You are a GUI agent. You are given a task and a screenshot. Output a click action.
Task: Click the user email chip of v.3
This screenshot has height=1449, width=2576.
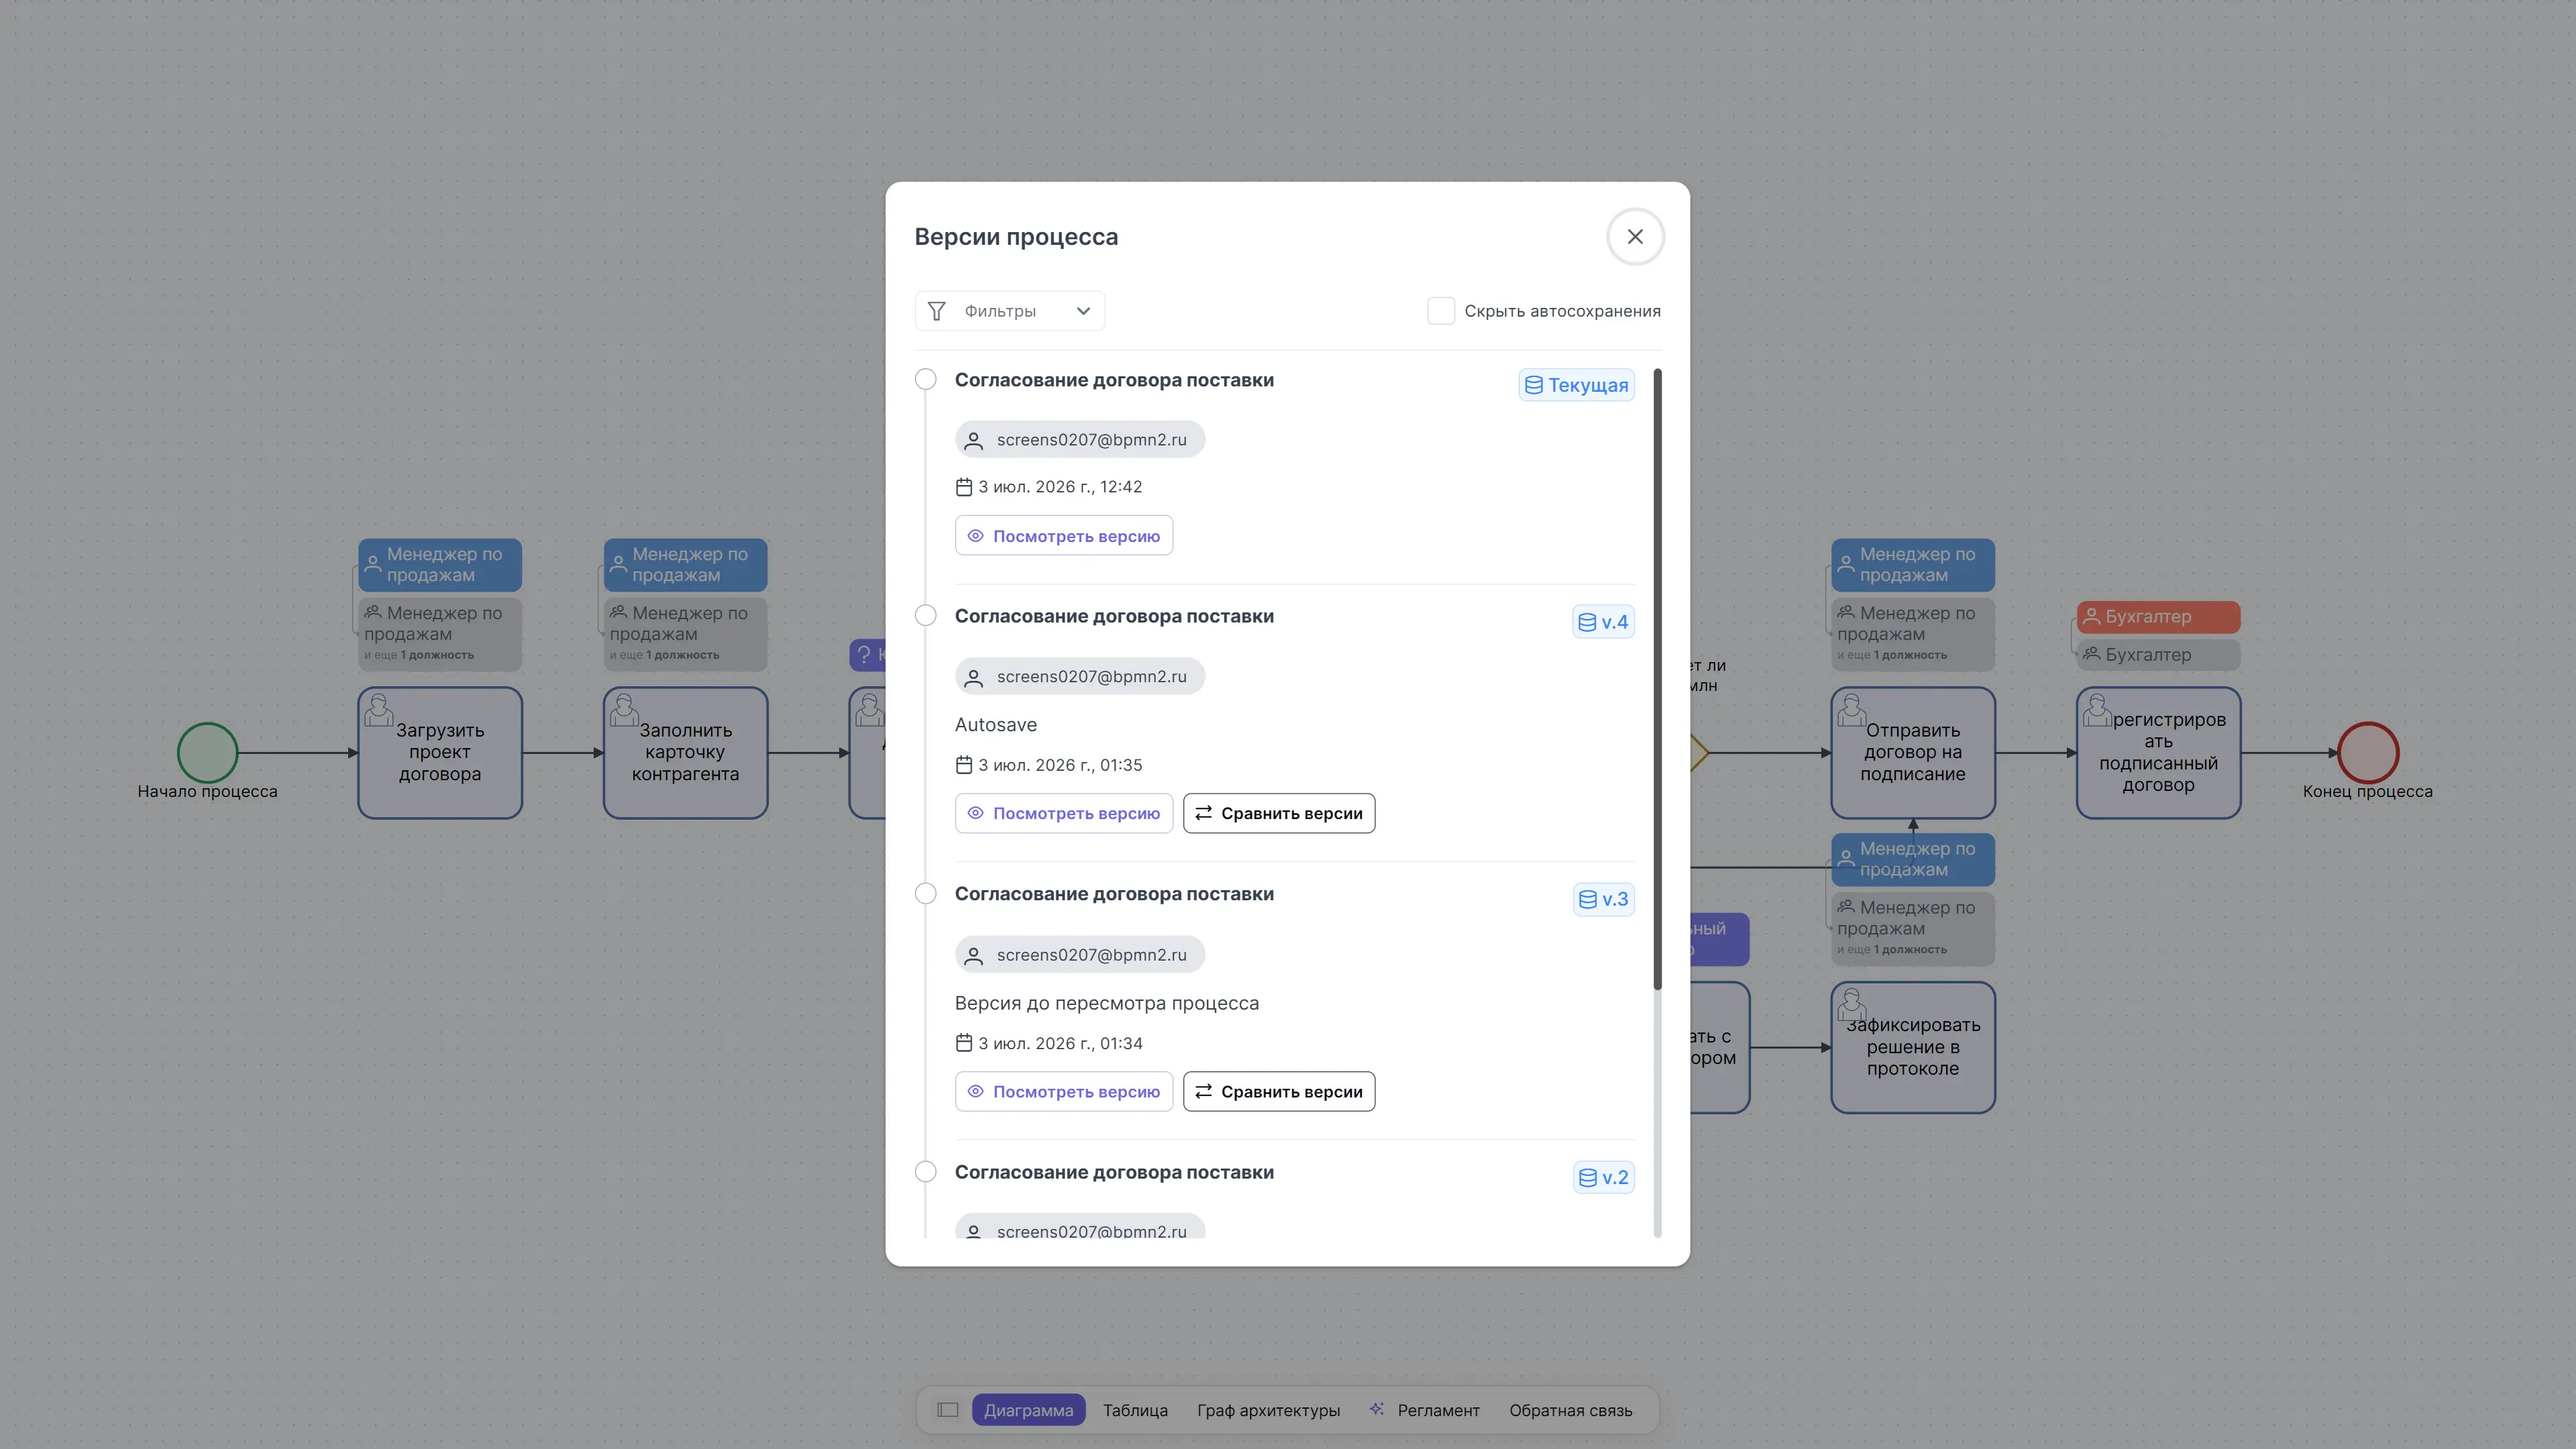point(1080,954)
